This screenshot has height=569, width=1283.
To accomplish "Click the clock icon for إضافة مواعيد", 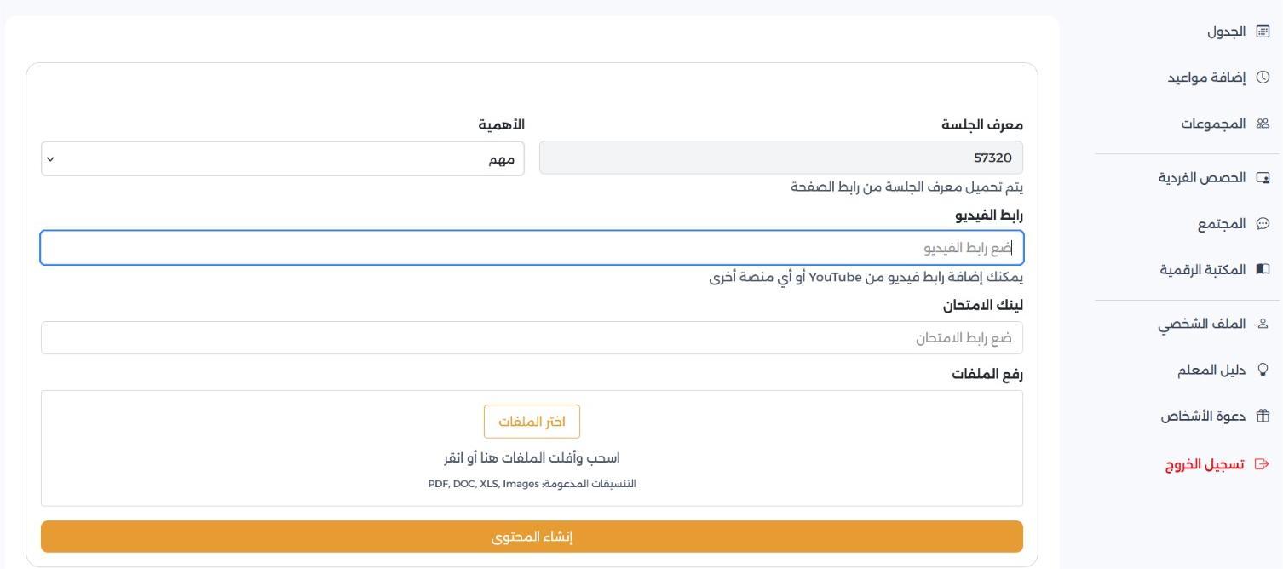I will pos(1263,78).
